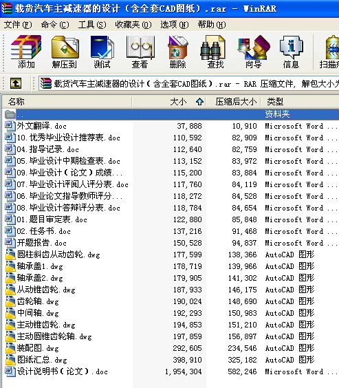
Task: Select file 09.毕业设计（论文）成绩...
Action: 69,173
